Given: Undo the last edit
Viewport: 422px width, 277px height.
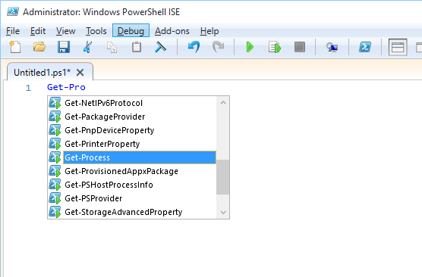Looking at the screenshot, I should click(x=194, y=47).
